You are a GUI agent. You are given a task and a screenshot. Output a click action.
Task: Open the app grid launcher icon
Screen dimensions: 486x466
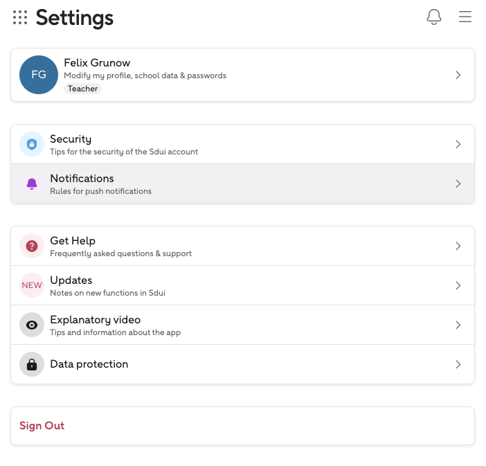point(20,18)
